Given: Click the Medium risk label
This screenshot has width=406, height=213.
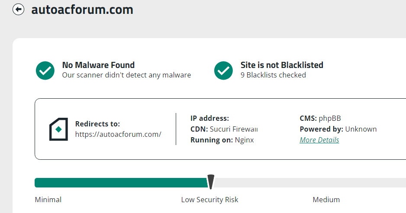Looking at the screenshot, I should (x=326, y=200).
